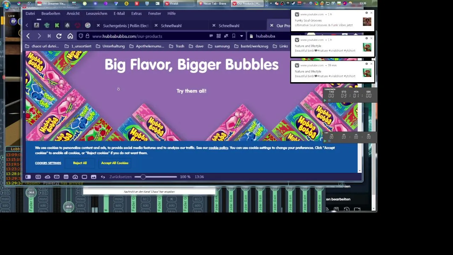Viewport: 453px width, 255px height.
Task: Go back with the address bar back arrow
Action: [x=28, y=36]
